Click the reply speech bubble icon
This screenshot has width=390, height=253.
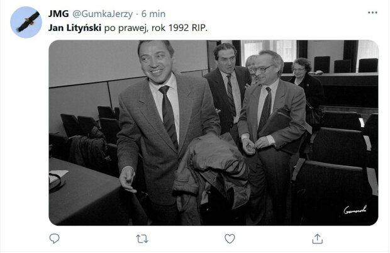(54, 239)
